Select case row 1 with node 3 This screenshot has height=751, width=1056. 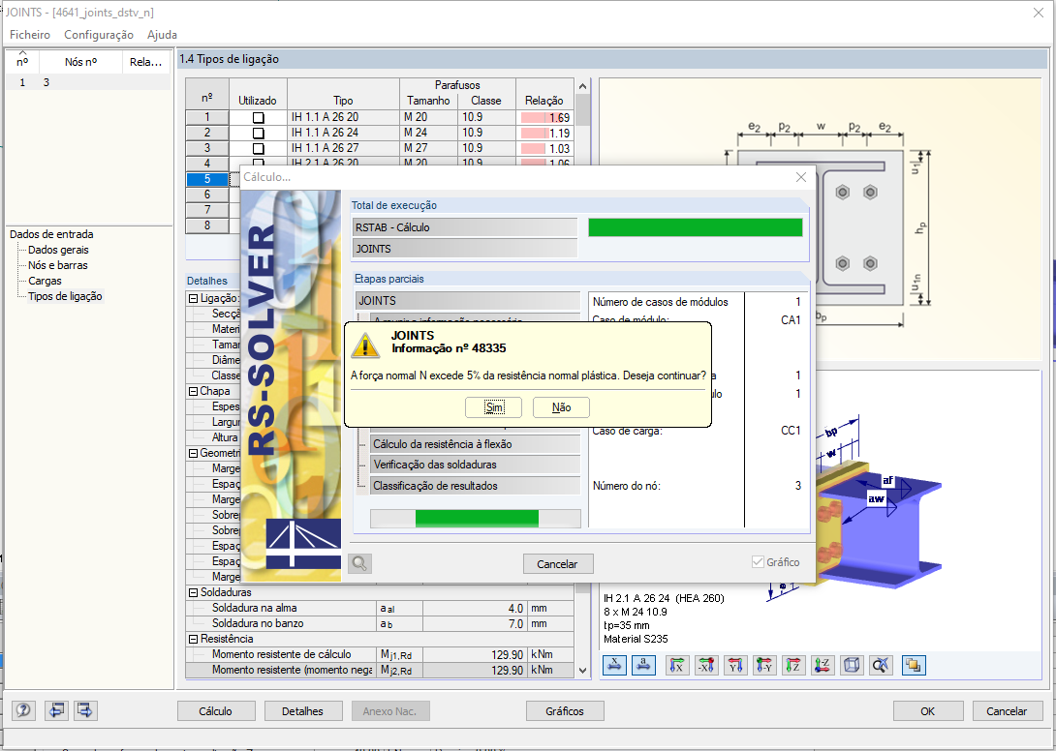click(x=87, y=82)
